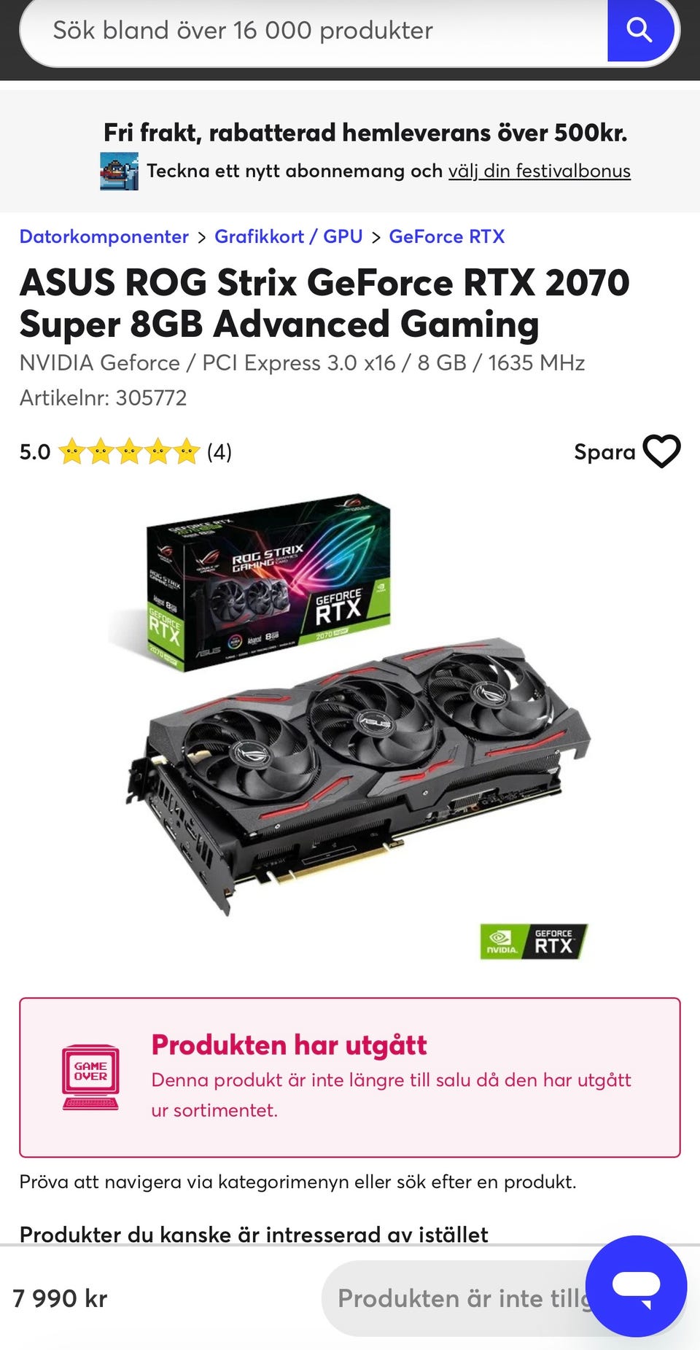The height and width of the screenshot is (1350, 700).
Task: Click the pixel character festival icon
Action: [x=119, y=171]
